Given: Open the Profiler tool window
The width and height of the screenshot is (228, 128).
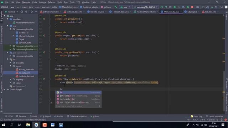Looking at the screenshot, I should 59,116.
